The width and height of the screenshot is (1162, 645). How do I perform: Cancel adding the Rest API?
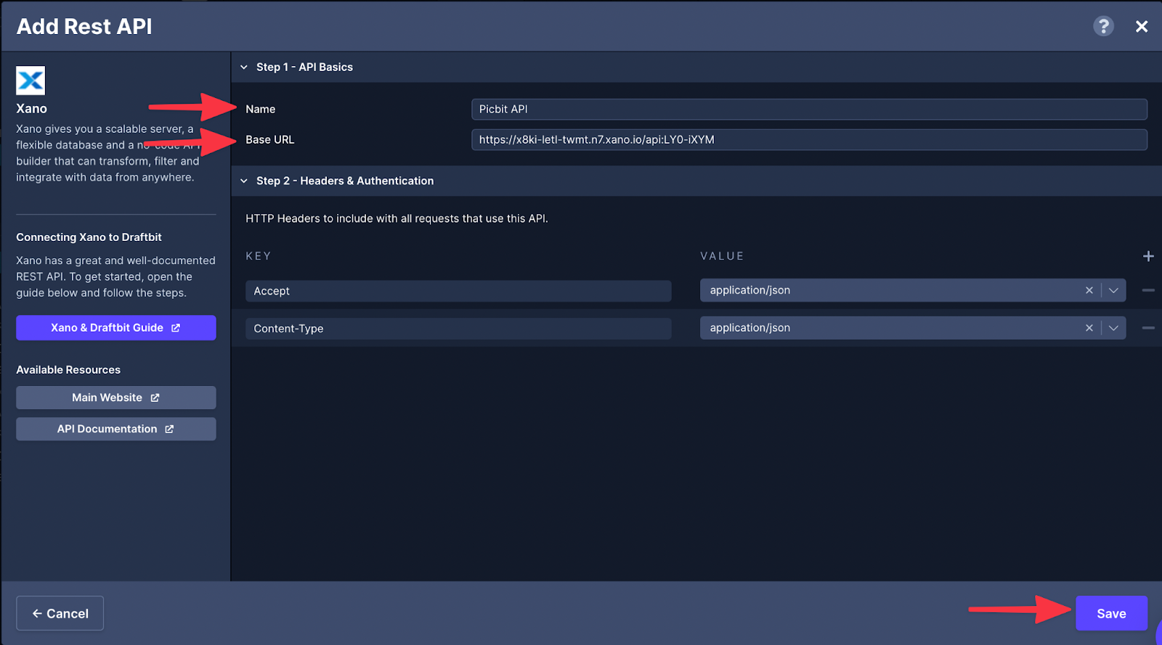pyautogui.click(x=60, y=613)
